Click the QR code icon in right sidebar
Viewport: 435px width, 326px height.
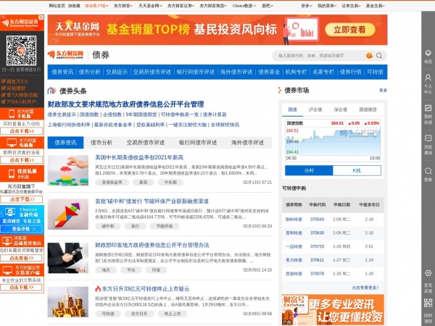428,303
